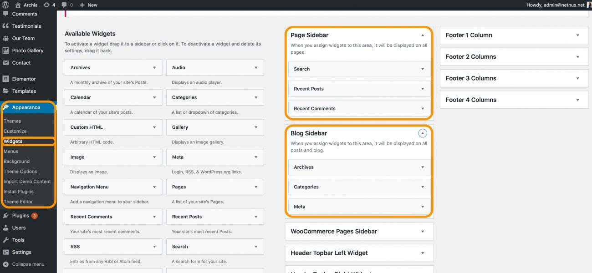Open the Customize link

click(14, 131)
